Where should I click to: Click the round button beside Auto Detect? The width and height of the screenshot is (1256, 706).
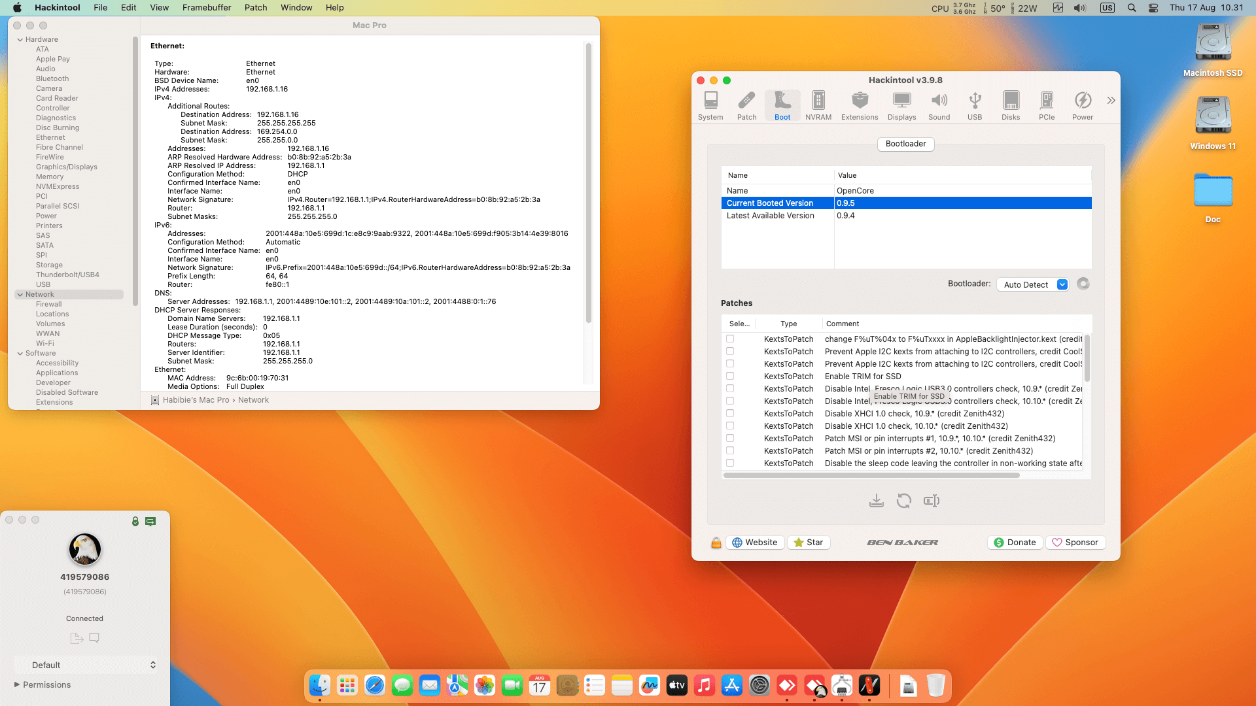click(1083, 284)
